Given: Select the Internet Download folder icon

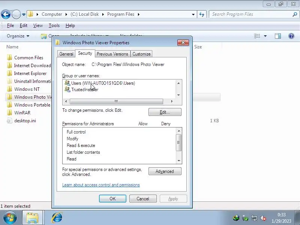Looking at the screenshot, I should point(9,65).
